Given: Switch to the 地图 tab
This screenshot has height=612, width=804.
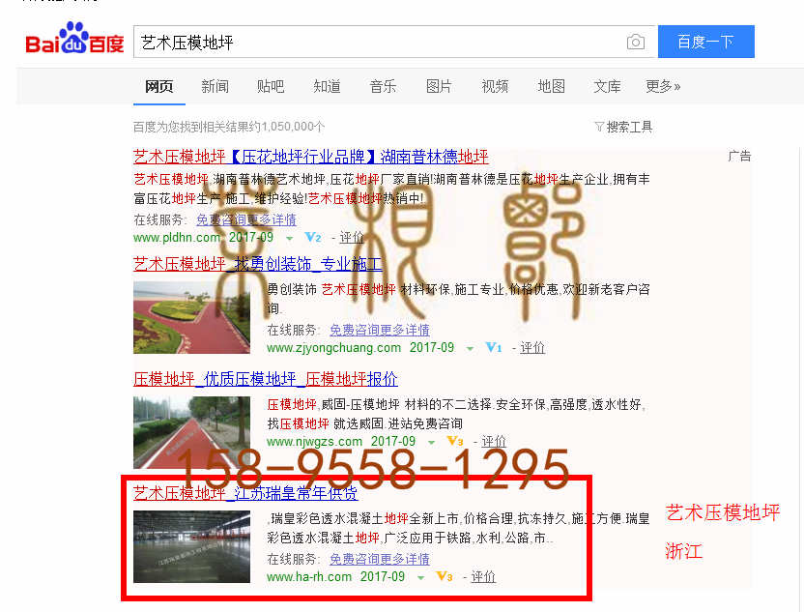Looking at the screenshot, I should [x=551, y=86].
